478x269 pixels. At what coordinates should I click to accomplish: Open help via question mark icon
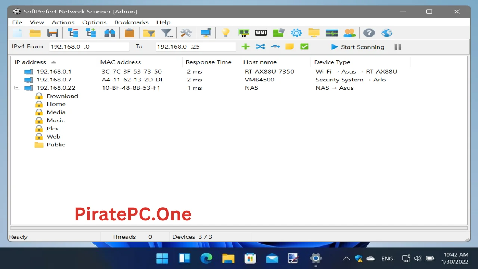[369, 33]
